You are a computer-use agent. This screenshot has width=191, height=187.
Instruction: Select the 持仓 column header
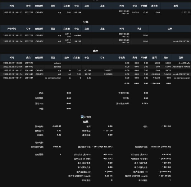(28, 6)
